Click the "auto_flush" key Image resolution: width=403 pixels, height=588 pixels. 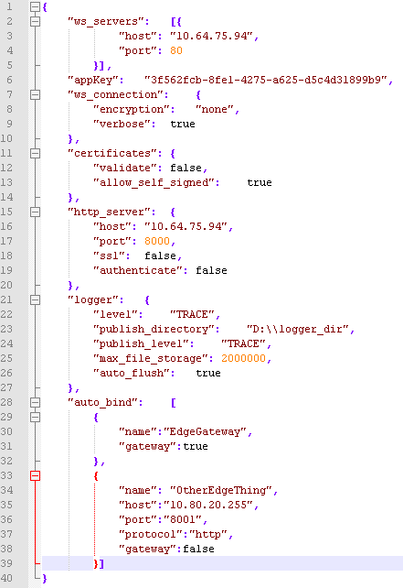132,373
